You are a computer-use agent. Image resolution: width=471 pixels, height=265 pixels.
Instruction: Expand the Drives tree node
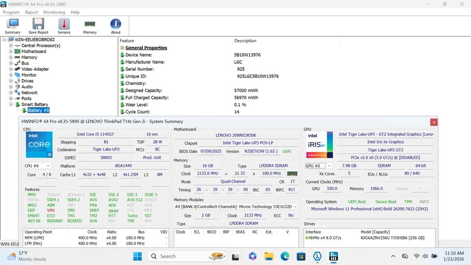(11, 81)
